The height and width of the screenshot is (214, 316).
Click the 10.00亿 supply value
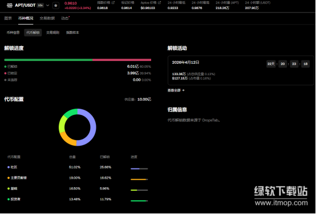click(x=144, y=100)
